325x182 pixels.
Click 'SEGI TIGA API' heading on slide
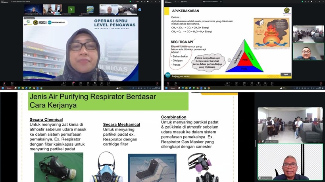pyautogui.click(x=182, y=42)
